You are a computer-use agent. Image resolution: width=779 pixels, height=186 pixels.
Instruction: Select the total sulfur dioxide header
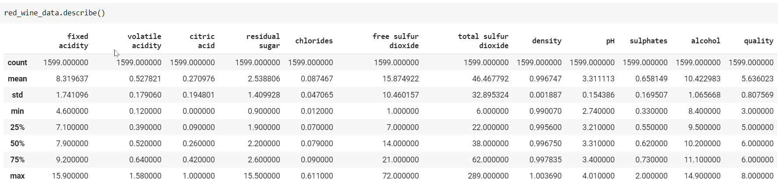click(x=483, y=41)
